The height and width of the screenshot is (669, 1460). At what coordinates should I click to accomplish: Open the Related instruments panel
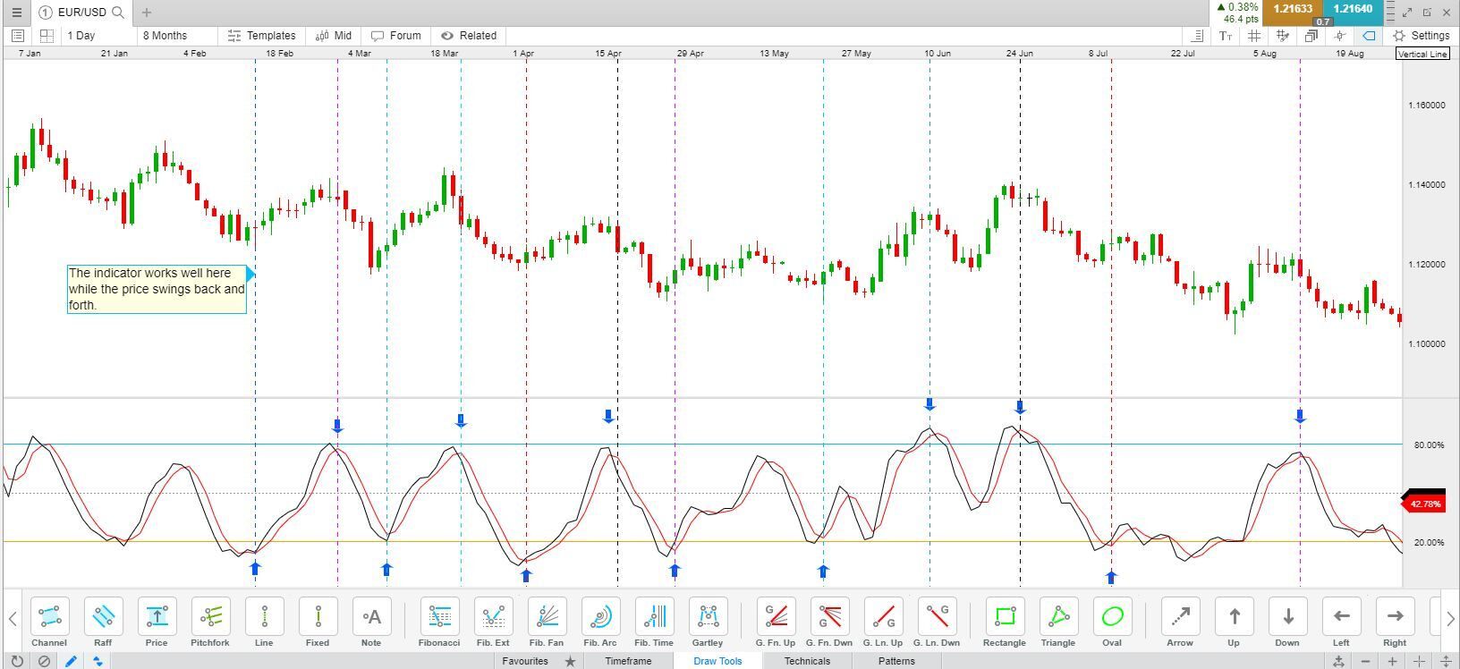pyautogui.click(x=469, y=36)
